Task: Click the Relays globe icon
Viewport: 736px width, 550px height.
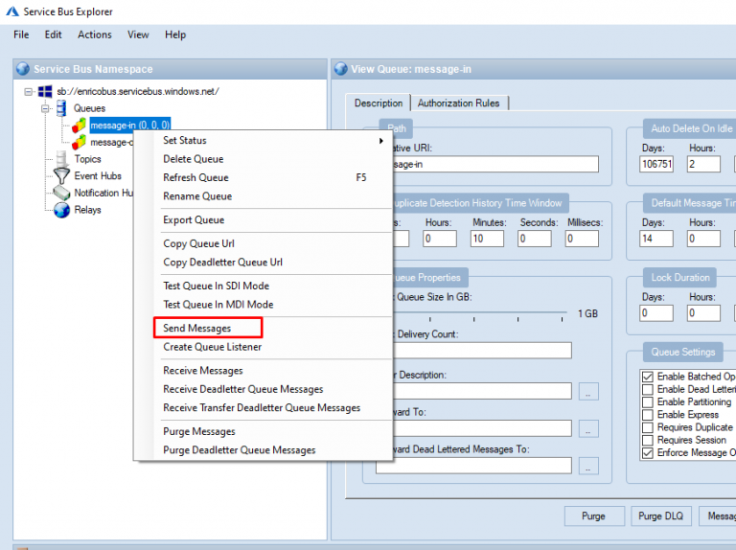Action: click(61, 210)
